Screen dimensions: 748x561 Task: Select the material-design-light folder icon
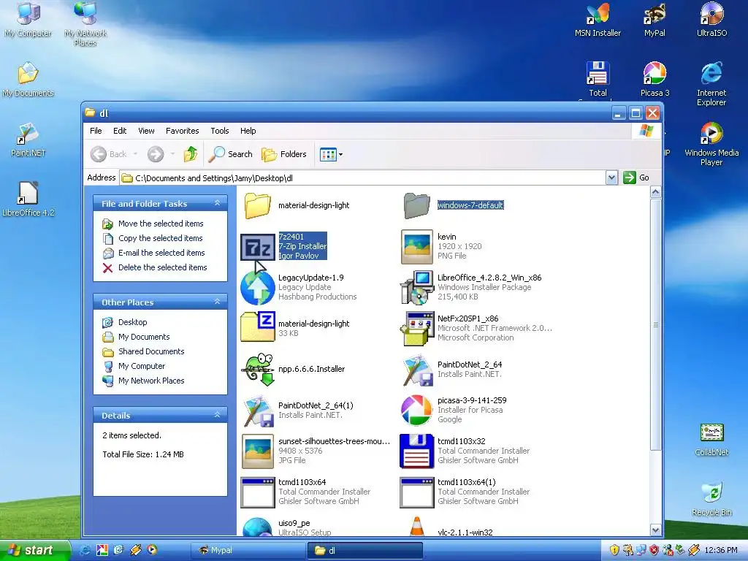pos(258,205)
